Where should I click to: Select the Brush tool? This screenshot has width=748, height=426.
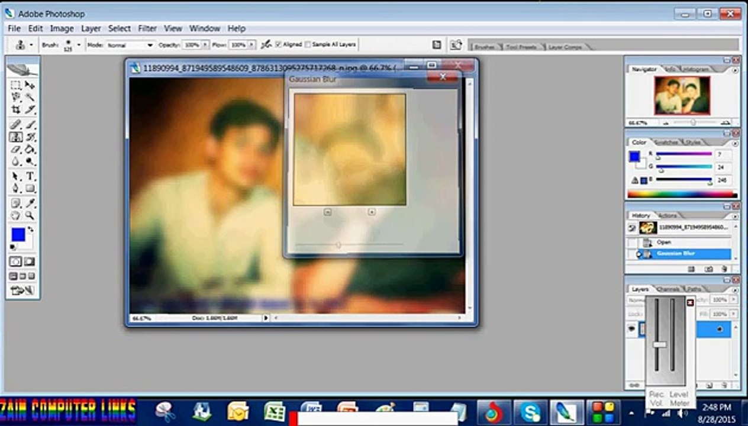(30, 125)
